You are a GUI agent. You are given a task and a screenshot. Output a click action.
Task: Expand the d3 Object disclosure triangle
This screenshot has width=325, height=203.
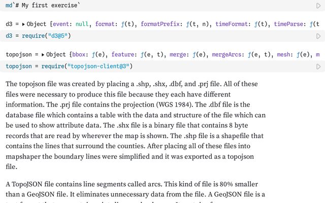tap(23, 24)
